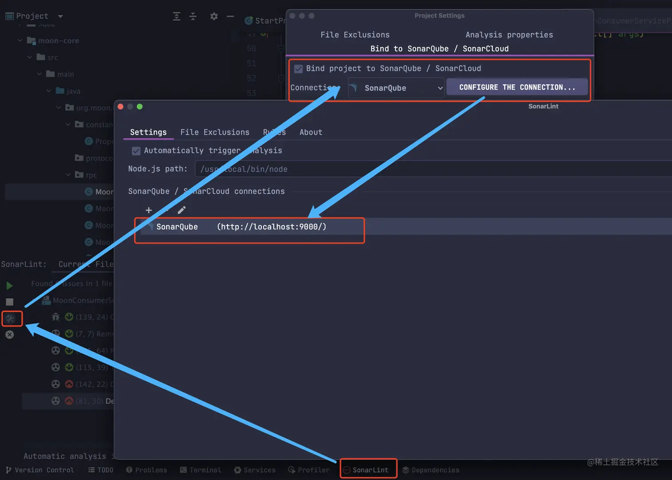The width and height of the screenshot is (672, 480).
Task: Open the Terminal tool window
Action: click(x=200, y=470)
